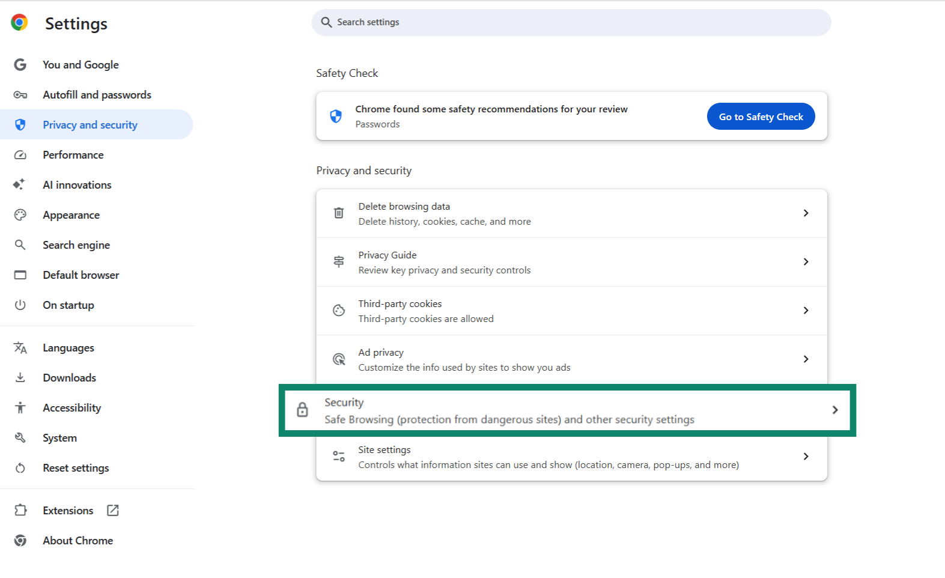Open Reset settings in the sidebar
Image resolution: width=945 pixels, height=578 pixels.
click(76, 468)
